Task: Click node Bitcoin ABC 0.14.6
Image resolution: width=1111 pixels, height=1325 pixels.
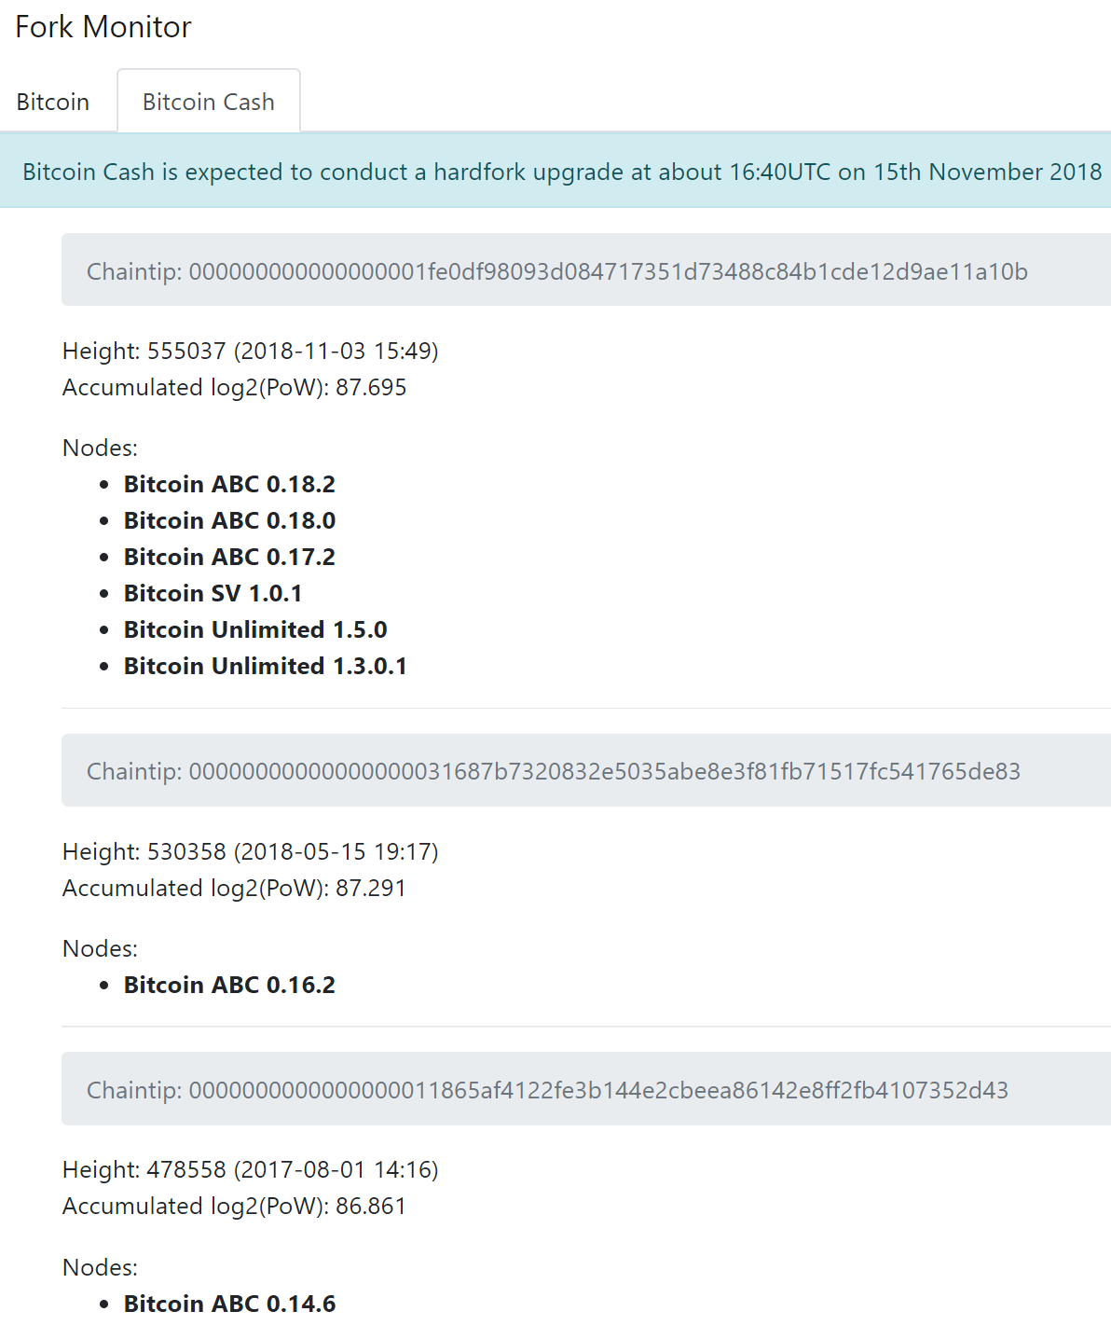Action: coord(229,1304)
